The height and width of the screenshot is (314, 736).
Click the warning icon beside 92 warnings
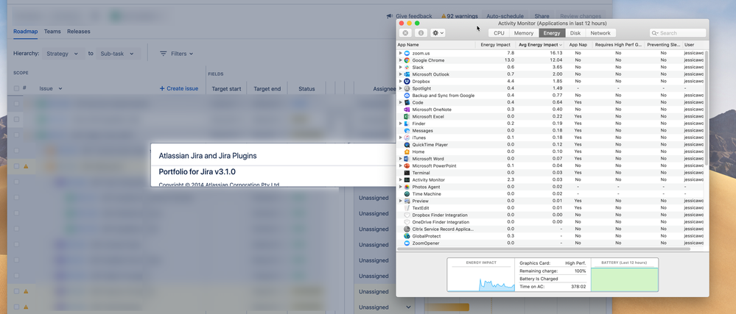[x=444, y=16]
